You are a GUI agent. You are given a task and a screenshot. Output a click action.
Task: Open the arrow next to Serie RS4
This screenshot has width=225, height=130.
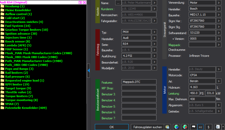(x=154, y=44)
